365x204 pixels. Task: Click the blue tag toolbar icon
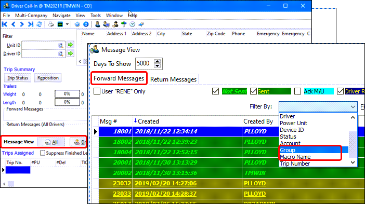(x=141, y=24)
